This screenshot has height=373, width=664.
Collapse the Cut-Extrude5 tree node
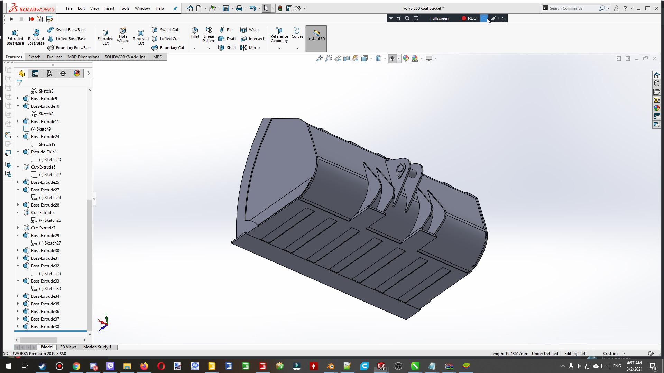tap(18, 167)
